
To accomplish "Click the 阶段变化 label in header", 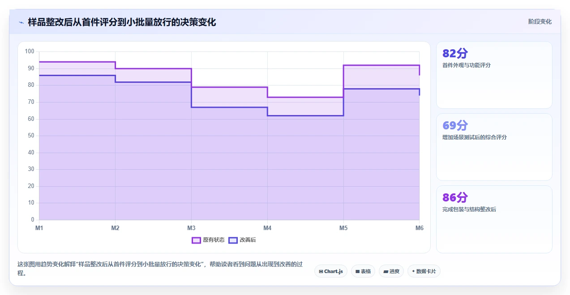I will pos(540,21).
